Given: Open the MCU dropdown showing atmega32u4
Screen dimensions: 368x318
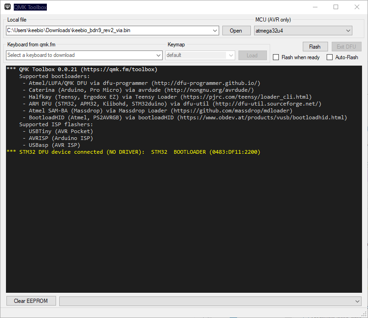Looking at the screenshot, I should pyautogui.click(x=303, y=31).
